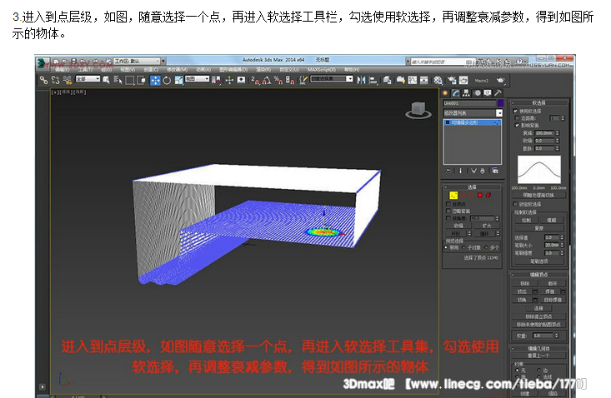Click the Shrink selection button

458,226
